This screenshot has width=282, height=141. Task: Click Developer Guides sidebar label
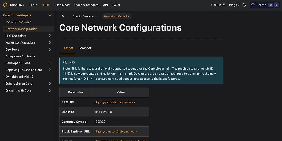(18, 63)
